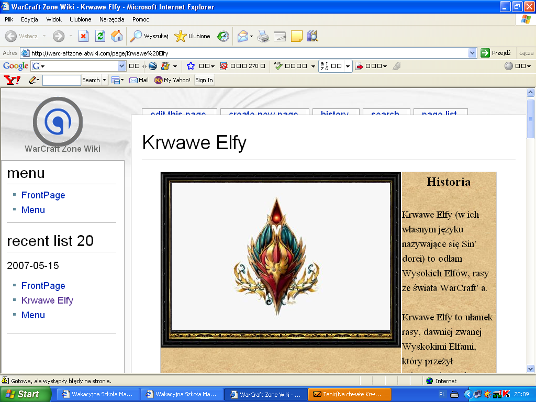This screenshot has height=402, width=536.
Task: Open the Narzędzia menu
Action: point(112,19)
